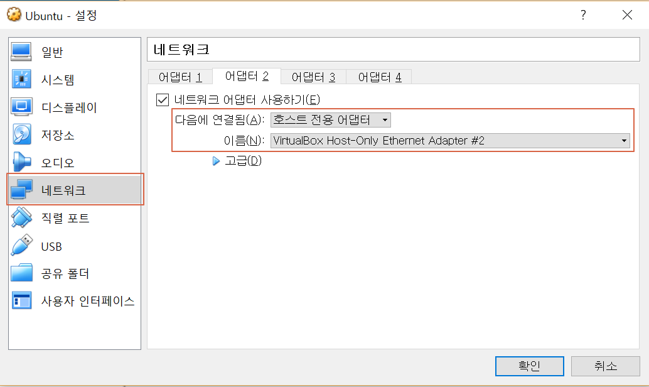Image resolution: width=649 pixels, height=387 pixels.
Task: Click the USB label in sidebar
Action: (51, 246)
